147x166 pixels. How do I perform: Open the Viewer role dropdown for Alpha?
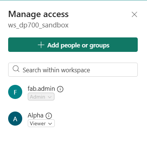[41, 123]
